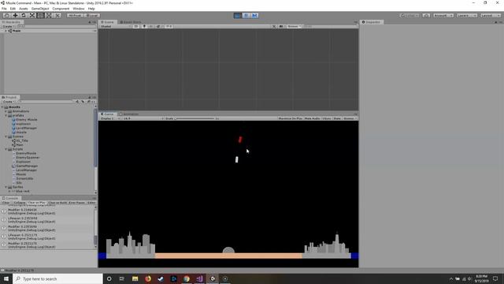
Task: Open the Layout dropdown
Action: click(x=490, y=16)
